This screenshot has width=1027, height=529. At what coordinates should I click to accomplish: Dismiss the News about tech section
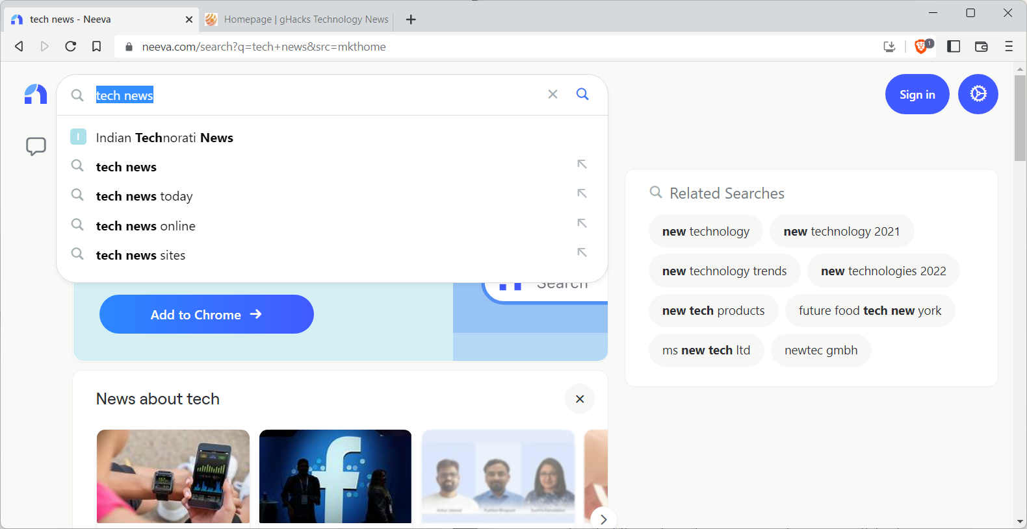[x=580, y=399]
